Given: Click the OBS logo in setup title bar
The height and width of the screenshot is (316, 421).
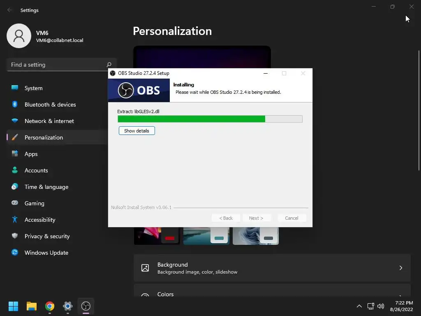Looking at the screenshot, I should (x=113, y=73).
